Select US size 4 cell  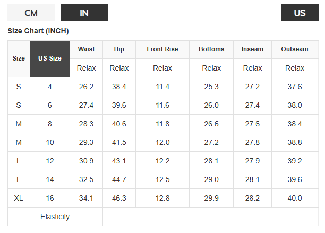coord(50,87)
